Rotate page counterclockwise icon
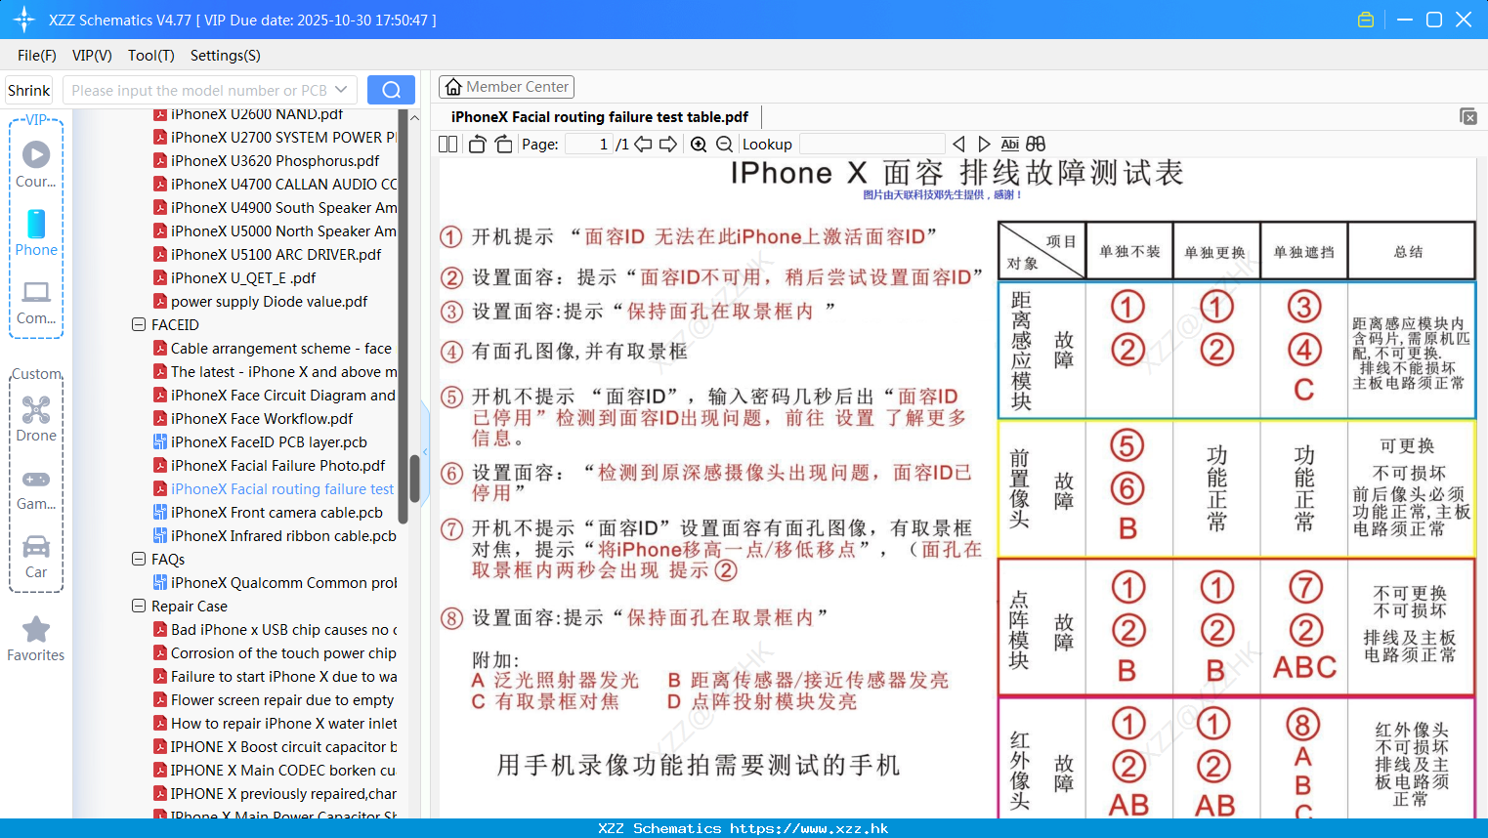 coord(477,144)
